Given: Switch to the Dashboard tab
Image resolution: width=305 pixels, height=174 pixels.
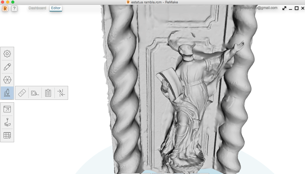Looking at the screenshot, I should (37, 8).
